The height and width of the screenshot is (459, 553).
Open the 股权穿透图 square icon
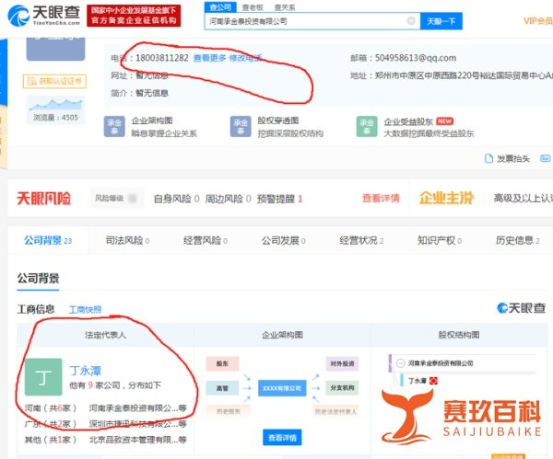click(x=241, y=126)
